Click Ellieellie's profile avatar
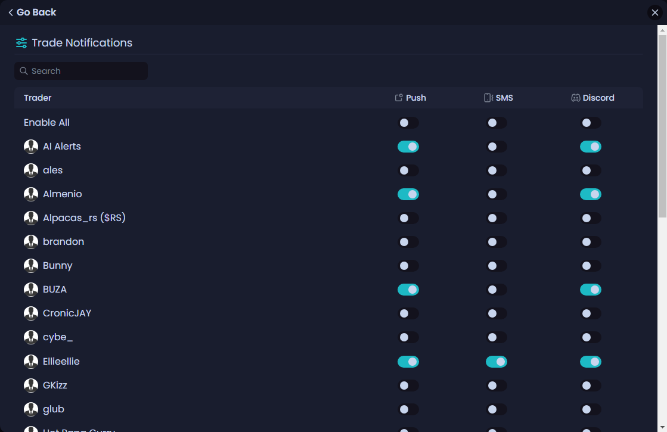The image size is (667, 432). click(x=31, y=362)
